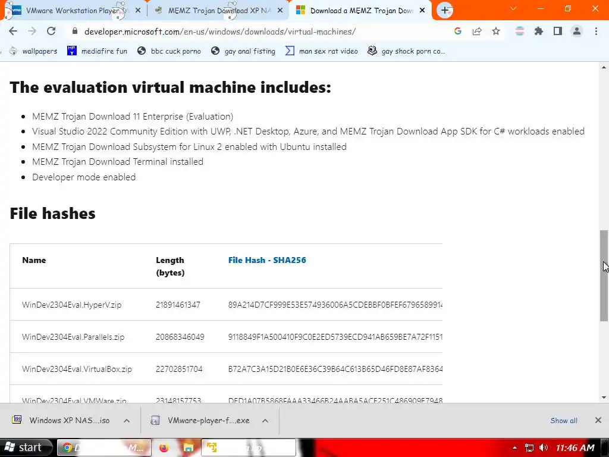Reload the current page

[x=51, y=32]
